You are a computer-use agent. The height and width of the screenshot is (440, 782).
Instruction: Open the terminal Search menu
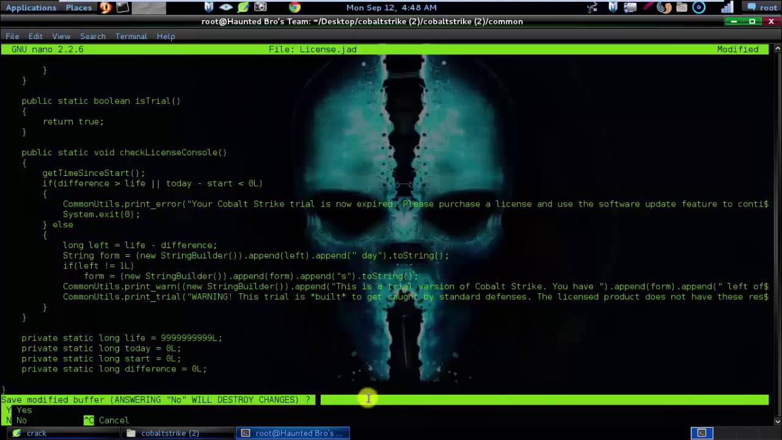(93, 36)
